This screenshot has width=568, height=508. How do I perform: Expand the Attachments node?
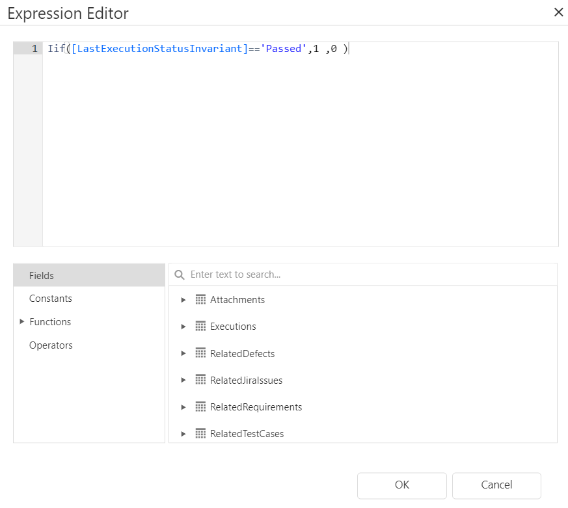tap(183, 300)
